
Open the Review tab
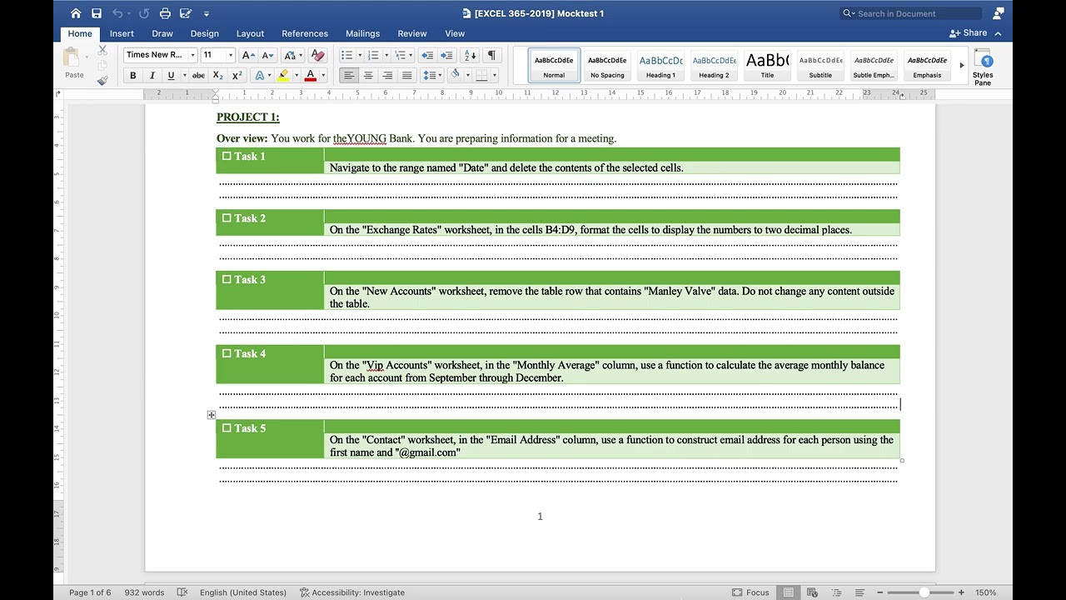click(412, 33)
